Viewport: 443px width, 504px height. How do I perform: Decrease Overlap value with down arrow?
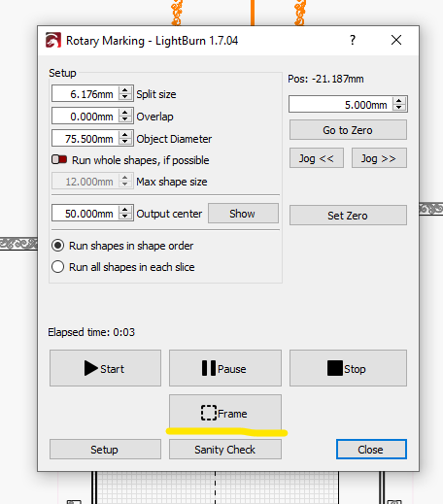tap(125, 119)
